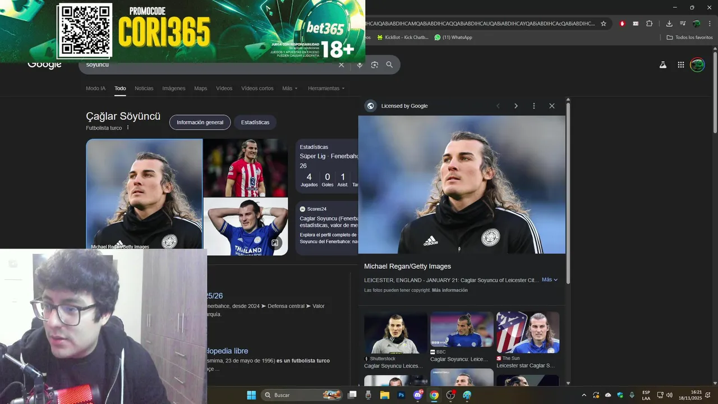This screenshot has width=718, height=404.
Task: Select the Todo results tab
Action: click(x=120, y=89)
